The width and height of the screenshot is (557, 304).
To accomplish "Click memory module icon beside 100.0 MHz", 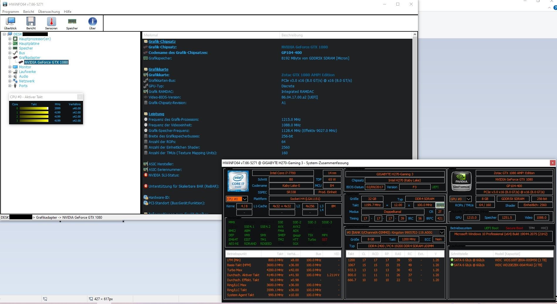I will coord(440,205).
